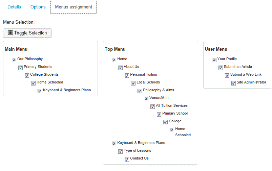Open the Details tab
Image resolution: width=272 pixels, height=171 pixels.
(14, 7)
